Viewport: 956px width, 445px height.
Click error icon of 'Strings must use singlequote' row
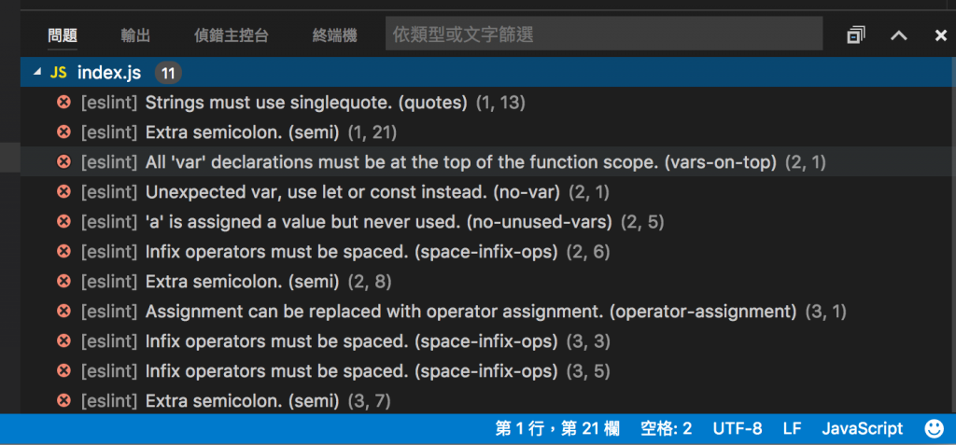click(x=63, y=103)
